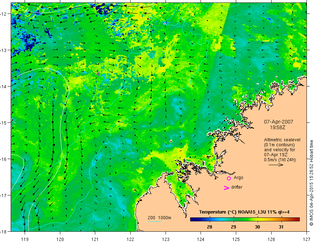Click the '-17' latitude axis label
Image resolution: width=314 pixels, height=242 pixels.
point(3,195)
